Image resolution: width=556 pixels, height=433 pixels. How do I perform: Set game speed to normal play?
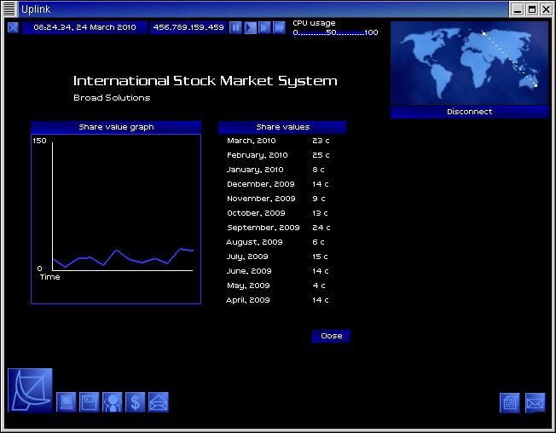pyautogui.click(x=250, y=27)
